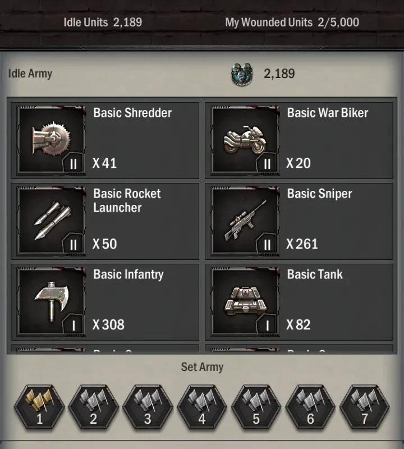The width and height of the screenshot is (404, 449).
Task: Switch to army set 3
Action: [148, 407]
